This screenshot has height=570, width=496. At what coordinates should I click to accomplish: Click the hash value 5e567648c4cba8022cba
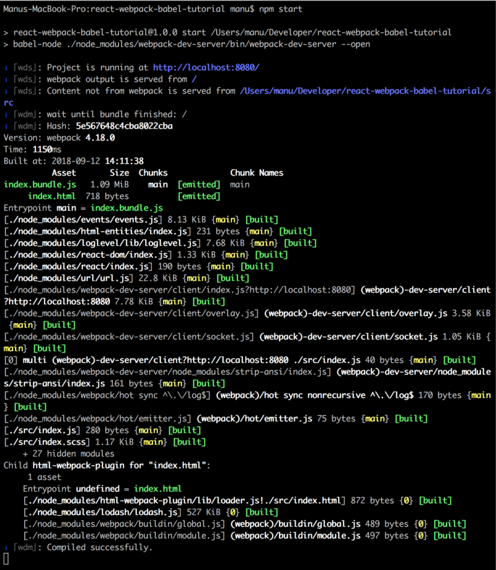tap(124, 126)
